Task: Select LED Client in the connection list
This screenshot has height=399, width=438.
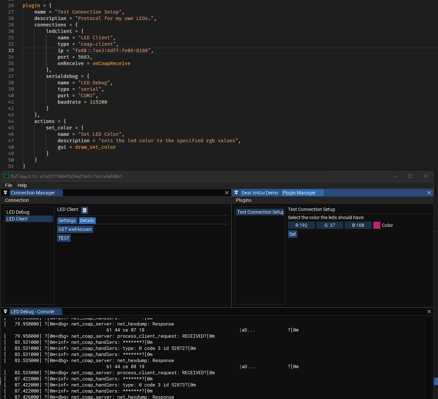Action: click(x=29, y=219)
